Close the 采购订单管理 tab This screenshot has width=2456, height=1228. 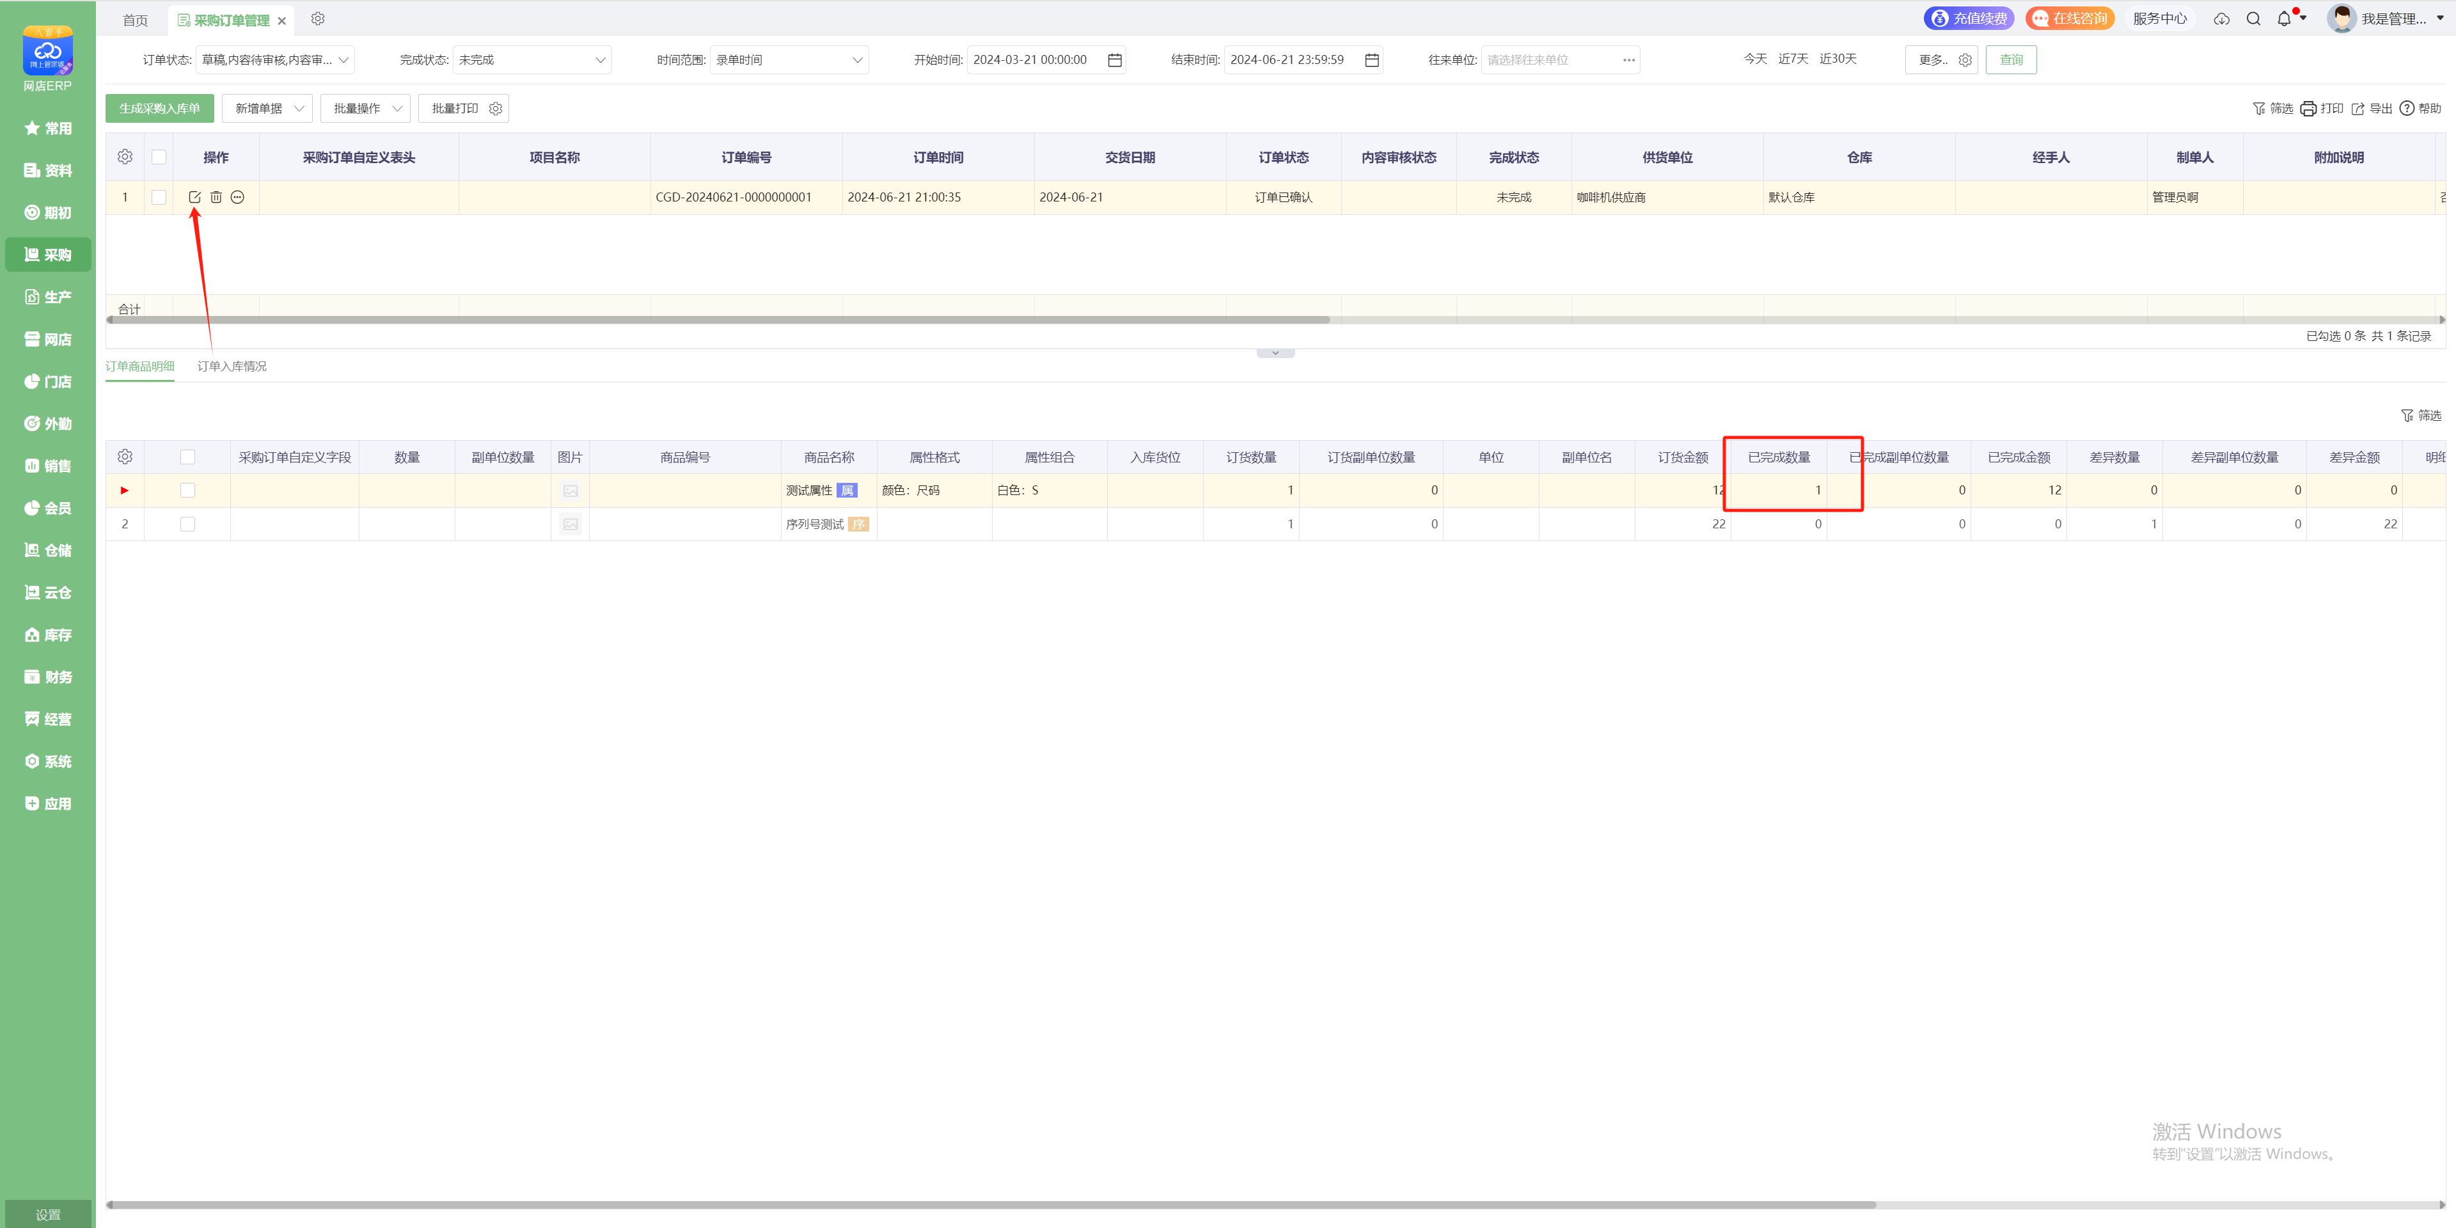point(282,21)
